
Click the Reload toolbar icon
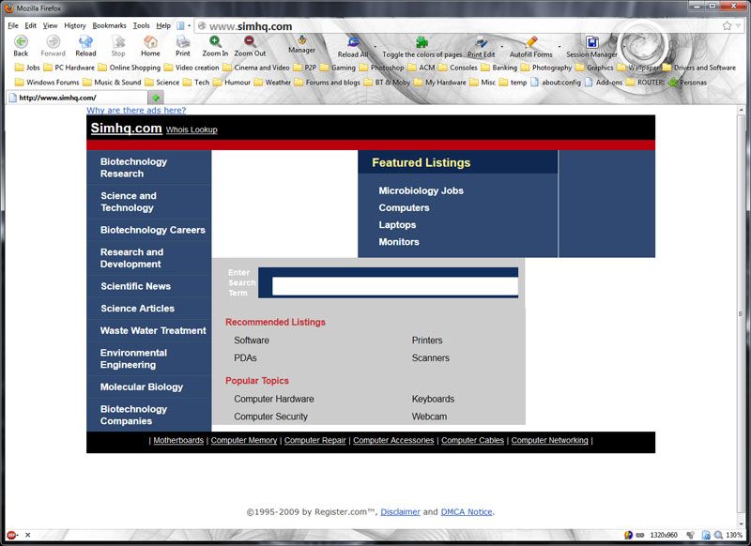point(85,42)
